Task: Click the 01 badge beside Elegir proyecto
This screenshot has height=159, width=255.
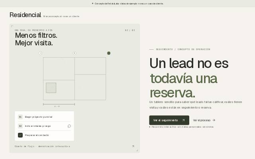Action: pyautogui.click(x=20, y=117)
